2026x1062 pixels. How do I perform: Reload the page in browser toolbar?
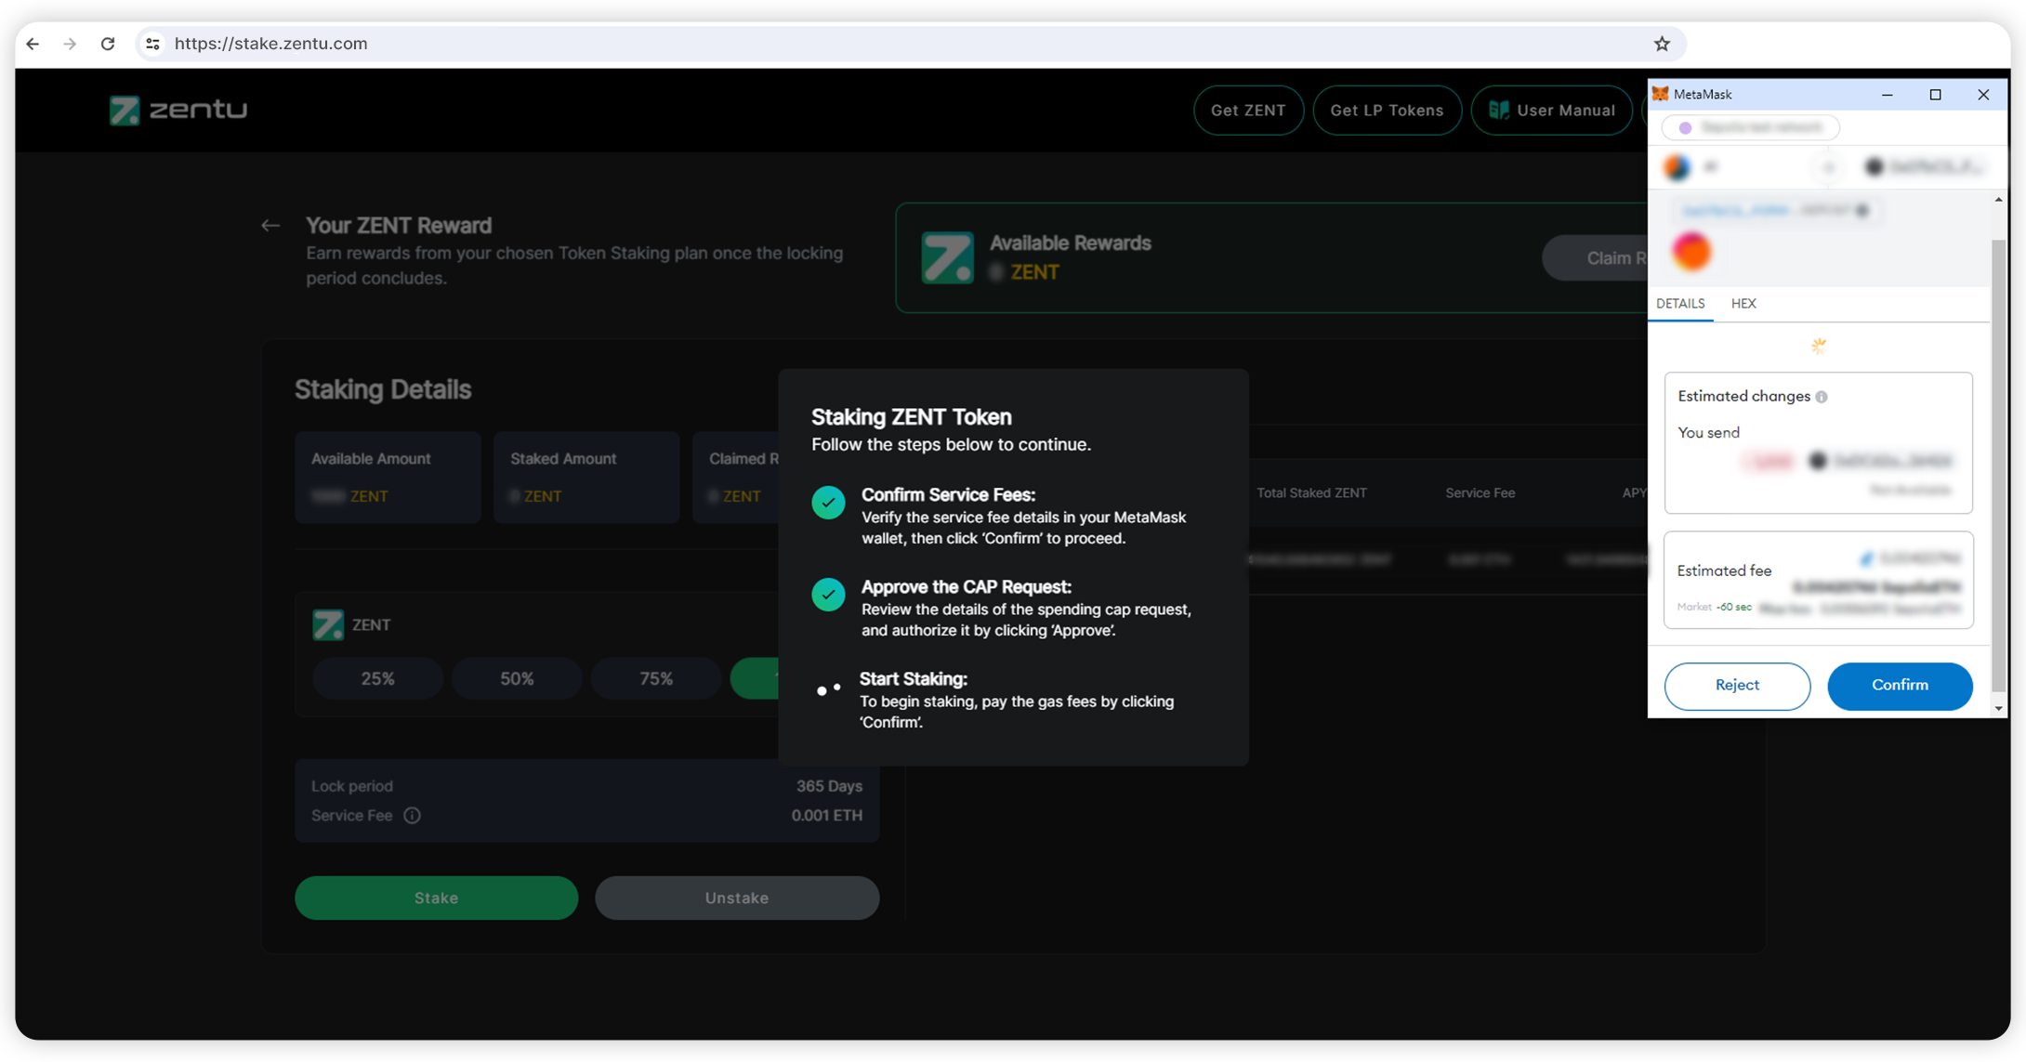[108, 44]
